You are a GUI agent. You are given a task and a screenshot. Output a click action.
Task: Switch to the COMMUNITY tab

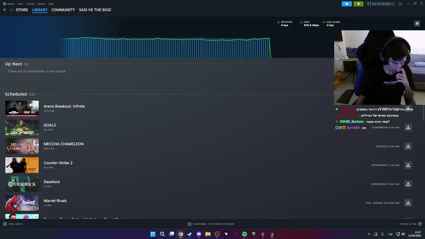point(63,10)
